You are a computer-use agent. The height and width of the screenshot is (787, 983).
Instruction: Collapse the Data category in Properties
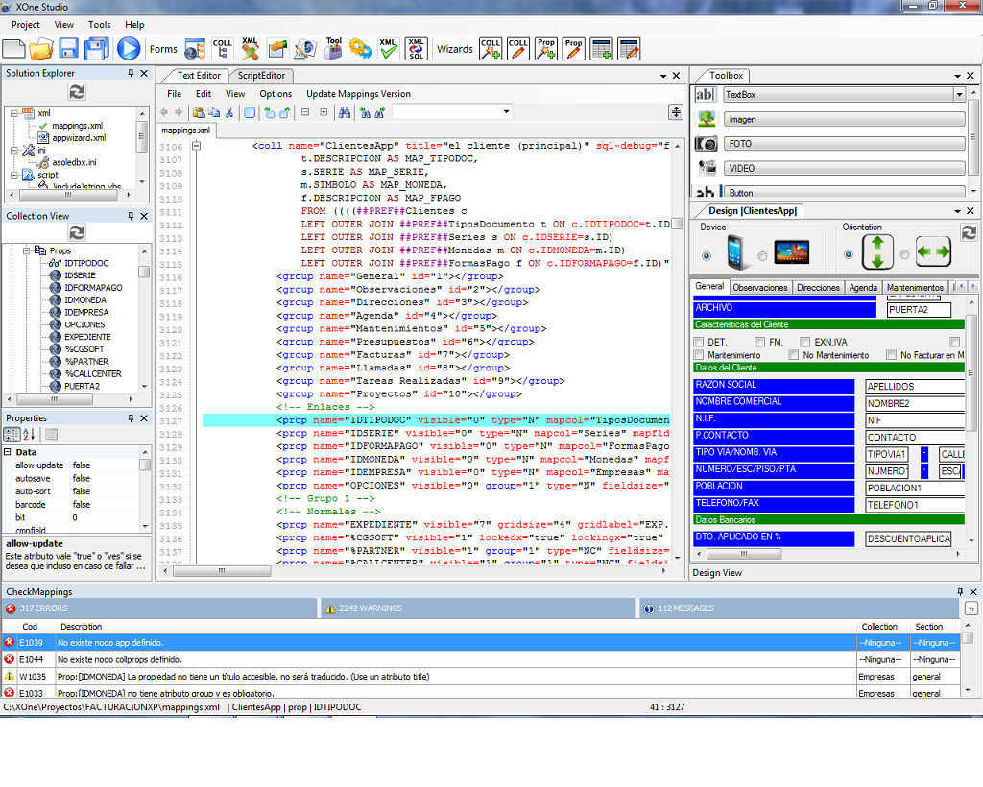click(8, 452)
